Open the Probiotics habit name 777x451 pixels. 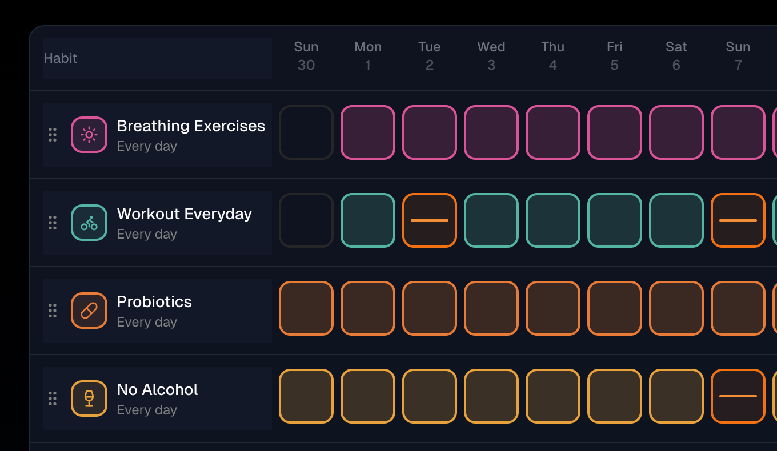[x=154, y=301]
